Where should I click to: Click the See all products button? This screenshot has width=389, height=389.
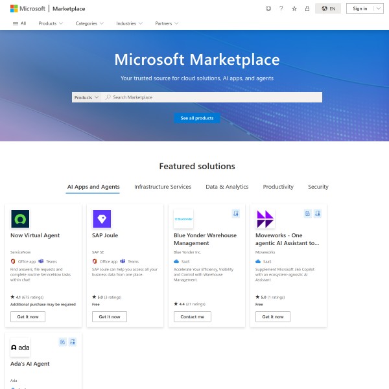coord(197,118)
